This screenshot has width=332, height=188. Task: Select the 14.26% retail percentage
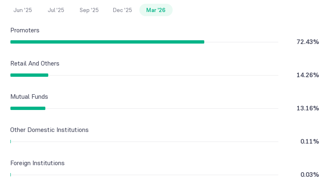tap(307, 75)
